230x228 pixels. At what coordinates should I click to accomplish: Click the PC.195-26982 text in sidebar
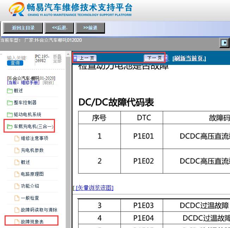point(42,59)
